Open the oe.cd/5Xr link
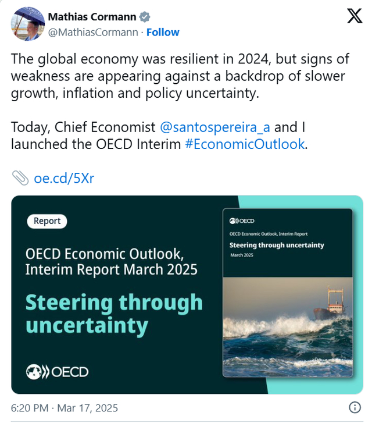The width and height of the screenshot is (372, 423). pyautogui.click(x=64, y=177)
